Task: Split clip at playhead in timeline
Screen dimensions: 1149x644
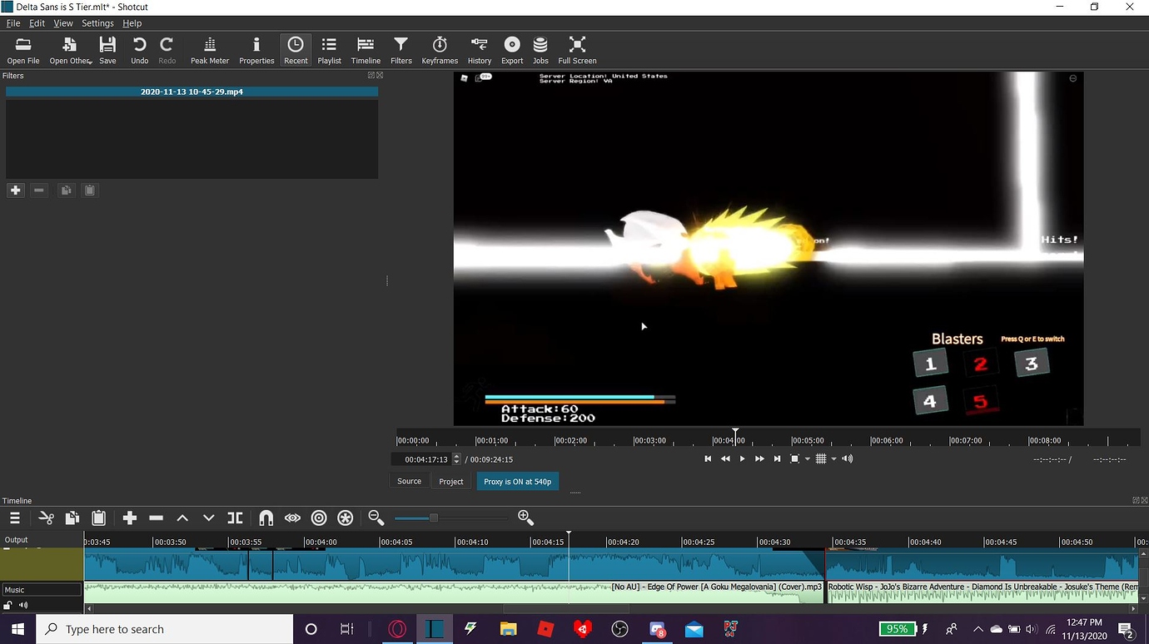Action: click(236, 518)
